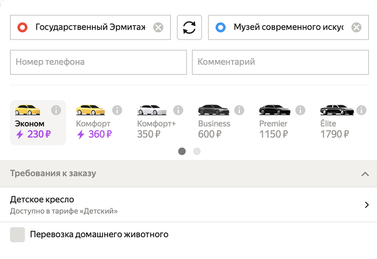The image size is (377, 259).
Task: Choose the Эконом tariff label
Action: pyautogui.click(x=29, y=124)
